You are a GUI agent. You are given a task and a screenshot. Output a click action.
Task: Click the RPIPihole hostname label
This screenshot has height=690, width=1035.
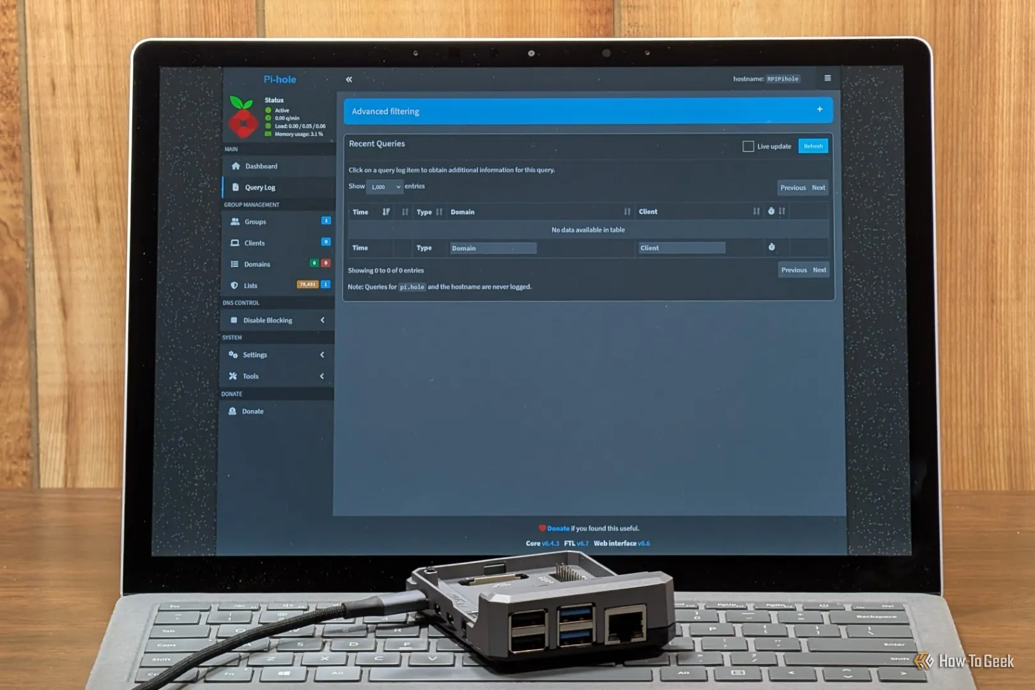tap(783, 79)
